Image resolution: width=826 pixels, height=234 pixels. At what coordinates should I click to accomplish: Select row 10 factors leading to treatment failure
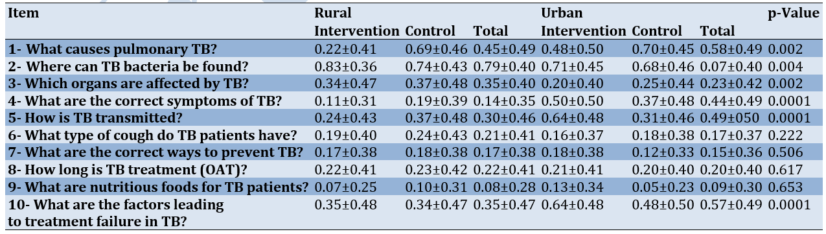click(415, 212)
